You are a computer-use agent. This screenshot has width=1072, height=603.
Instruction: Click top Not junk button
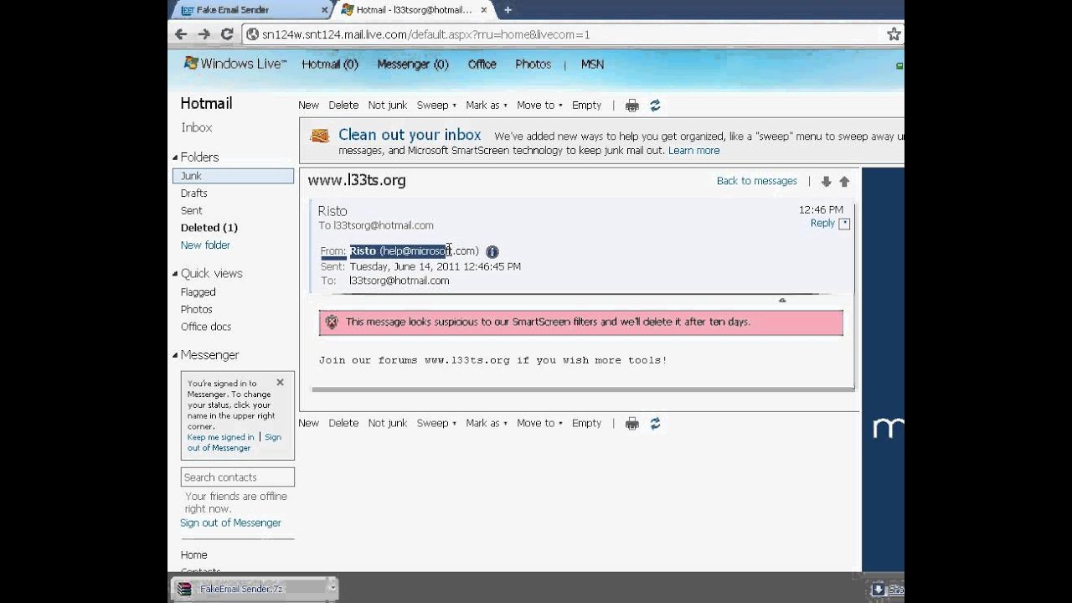pos(388,106)
